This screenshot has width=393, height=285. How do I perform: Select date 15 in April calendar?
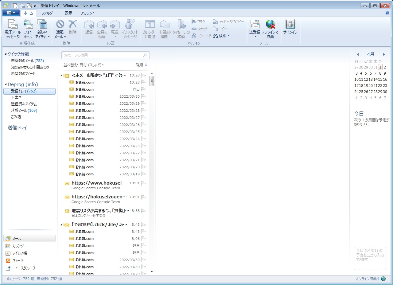click(x=380, y=80)
